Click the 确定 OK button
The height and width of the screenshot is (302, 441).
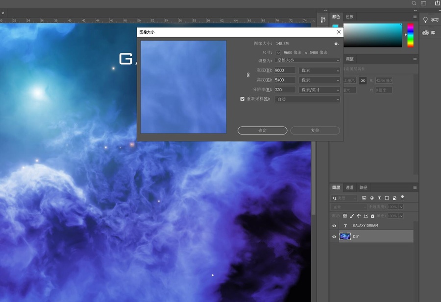[x=263, y=130]
